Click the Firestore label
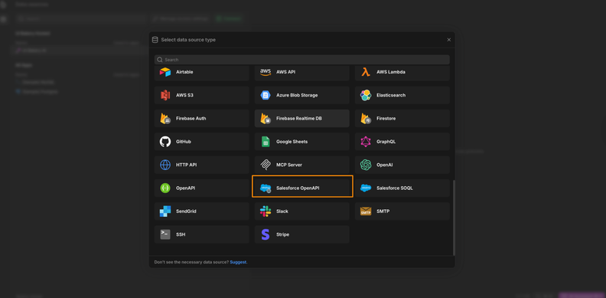606x298 pixels. coord(386,119)
